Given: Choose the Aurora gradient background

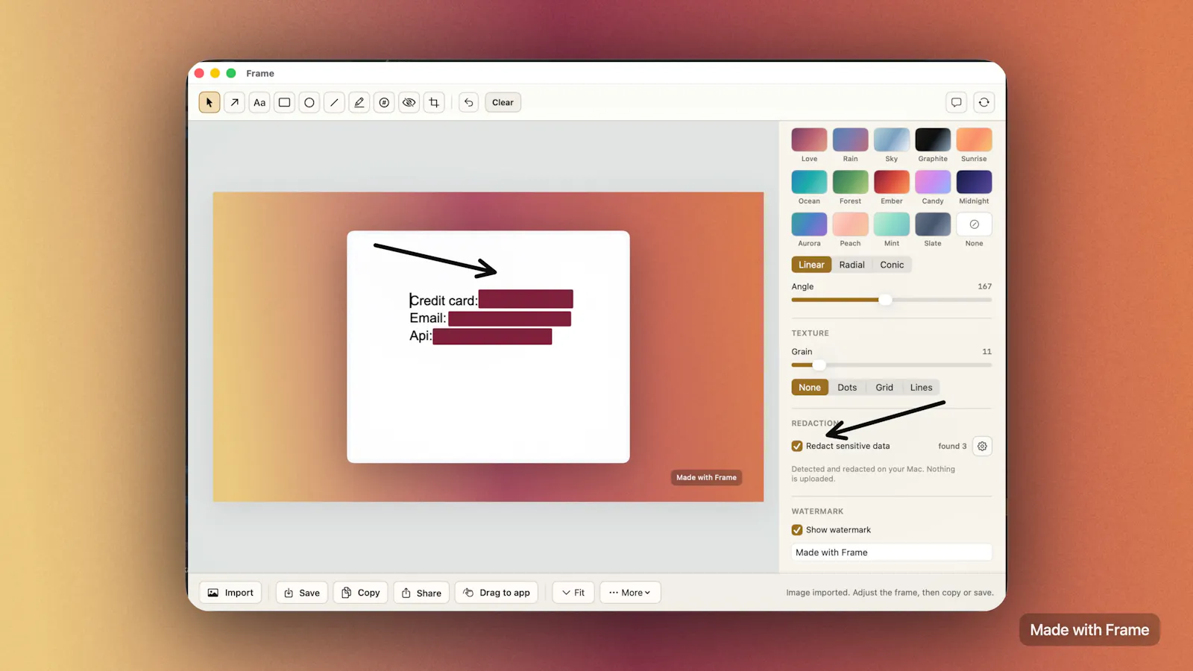Looking at the screenshot, I should 809,224.
